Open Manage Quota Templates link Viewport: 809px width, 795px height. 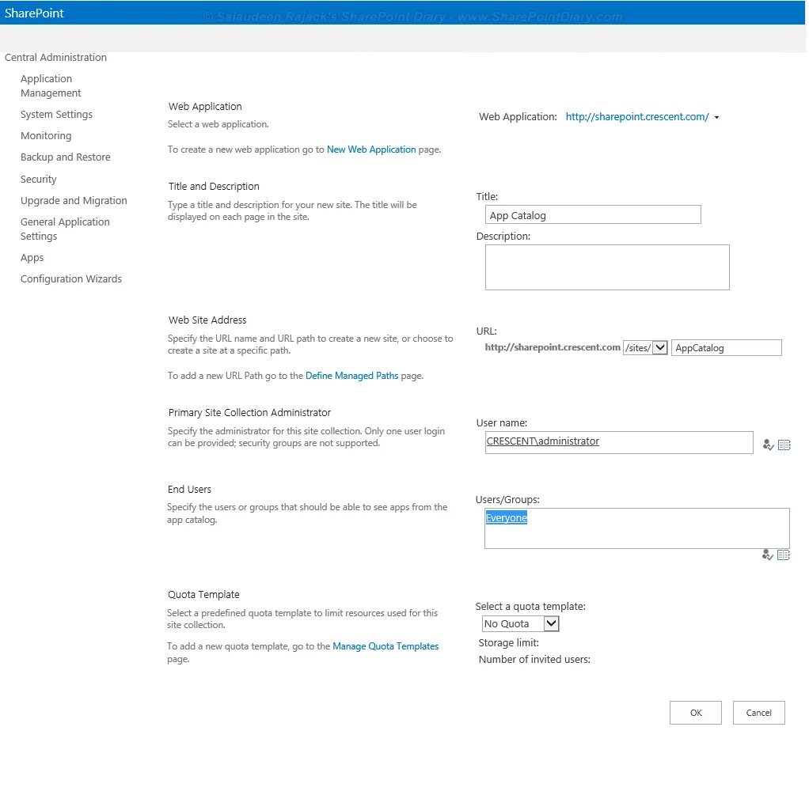click(386, 646)
